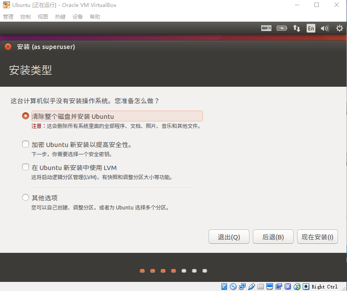The height and width of the screenshot is (291, 347).
Task: Open the sound volume indicator
Action: pyautogui.click(x=325, y=28)
